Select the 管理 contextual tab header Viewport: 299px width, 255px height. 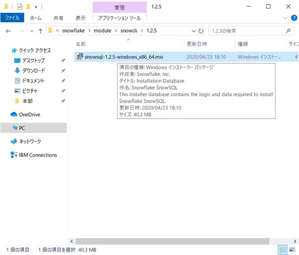pos(120,8)
